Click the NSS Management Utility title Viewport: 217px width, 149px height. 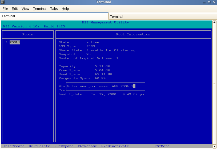pos(106,22)
